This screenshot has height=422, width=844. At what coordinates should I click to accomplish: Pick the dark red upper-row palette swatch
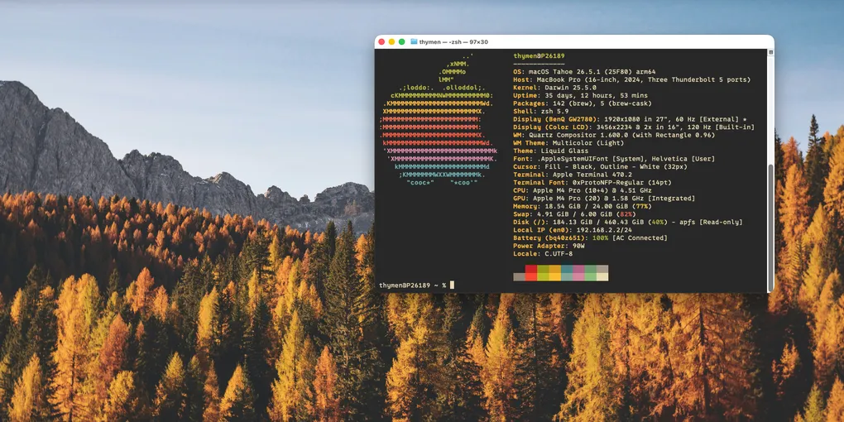click(x=531, y=269)
